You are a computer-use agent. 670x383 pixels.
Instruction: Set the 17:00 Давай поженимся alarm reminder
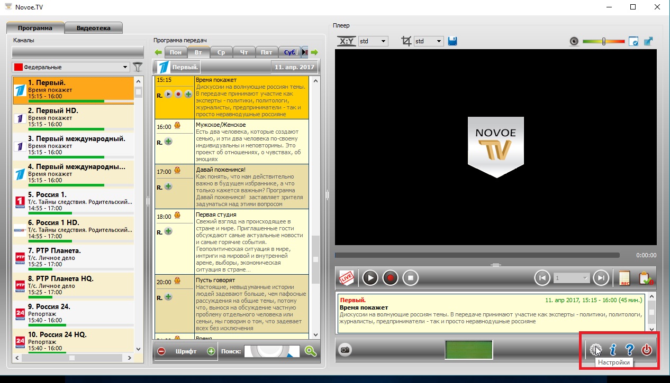click(177, 171)
